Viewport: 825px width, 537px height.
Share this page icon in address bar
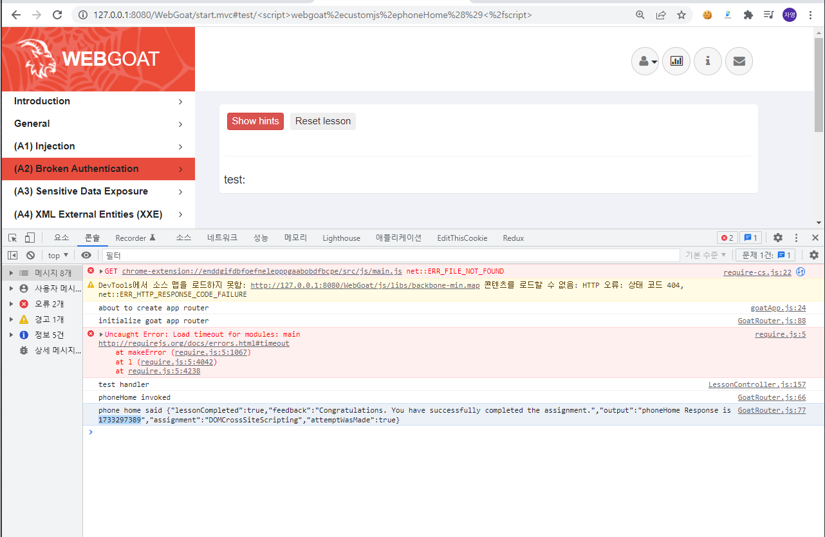(661, 15)
